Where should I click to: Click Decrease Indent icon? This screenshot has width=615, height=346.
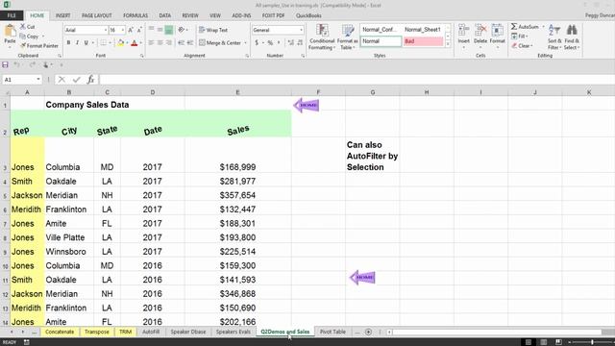182,42
